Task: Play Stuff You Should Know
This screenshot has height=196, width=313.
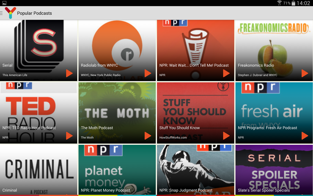Action: pos(226,136)
